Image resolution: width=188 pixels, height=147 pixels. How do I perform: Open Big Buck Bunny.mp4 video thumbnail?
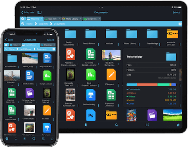pos(111,55)
